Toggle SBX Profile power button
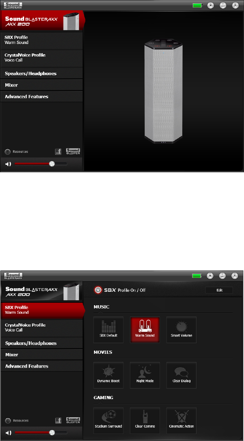Screen dimensions: 244x441 tap(98, 290)
